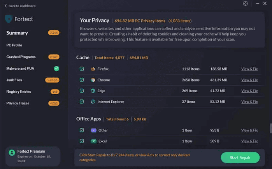Open the Junk Files section
The height and width of the screenshot is (169, 272).
[14, 80]
